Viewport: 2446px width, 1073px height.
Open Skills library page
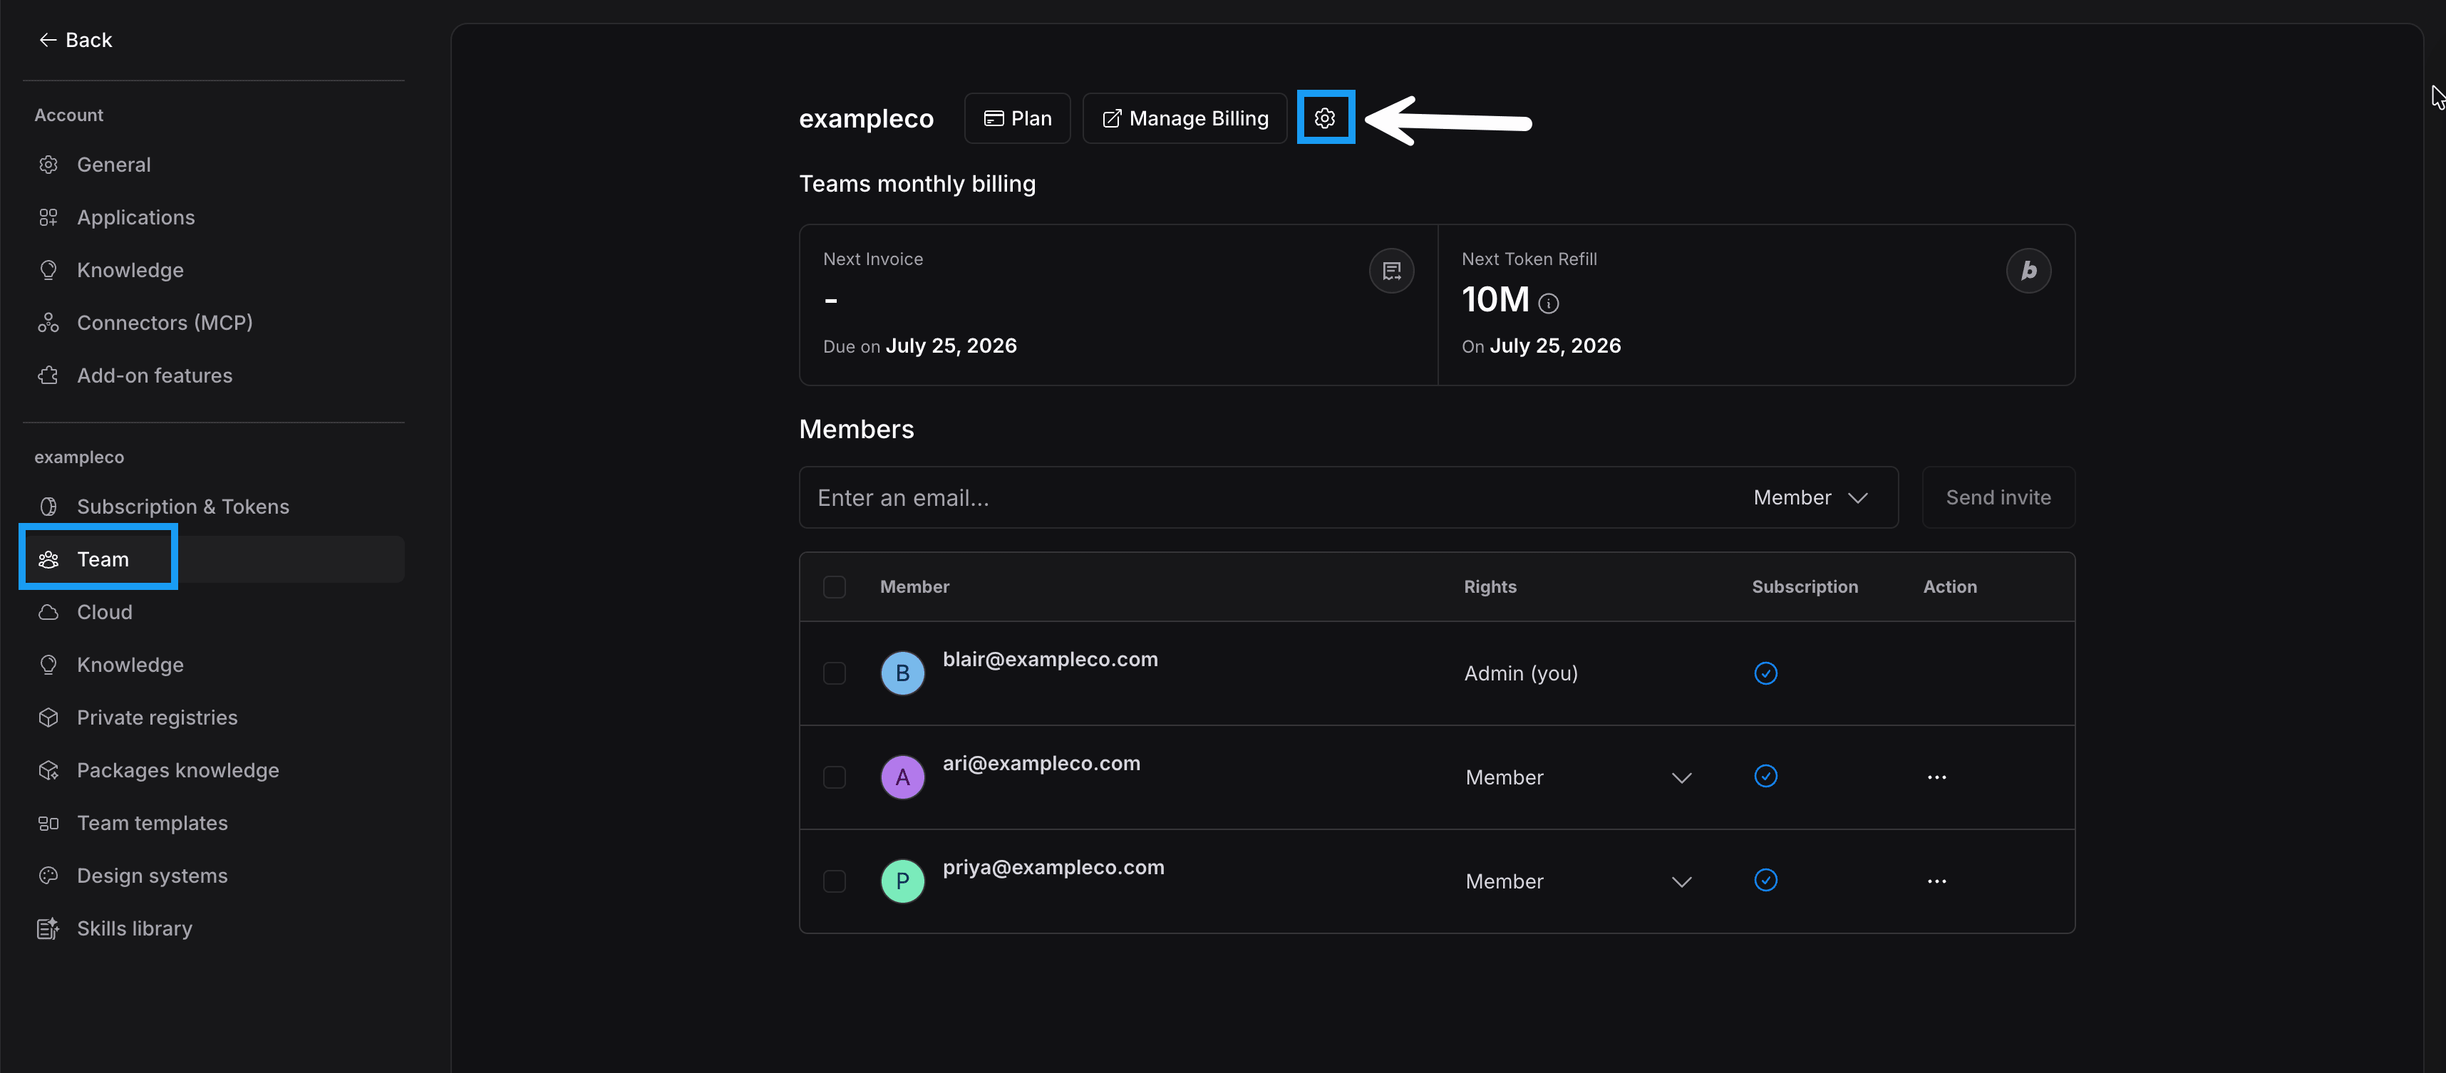214,928
